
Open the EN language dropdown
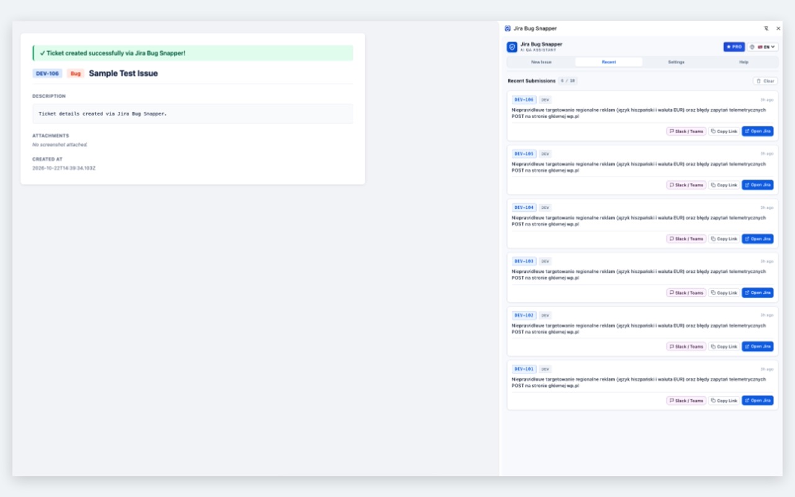(763, 47)
